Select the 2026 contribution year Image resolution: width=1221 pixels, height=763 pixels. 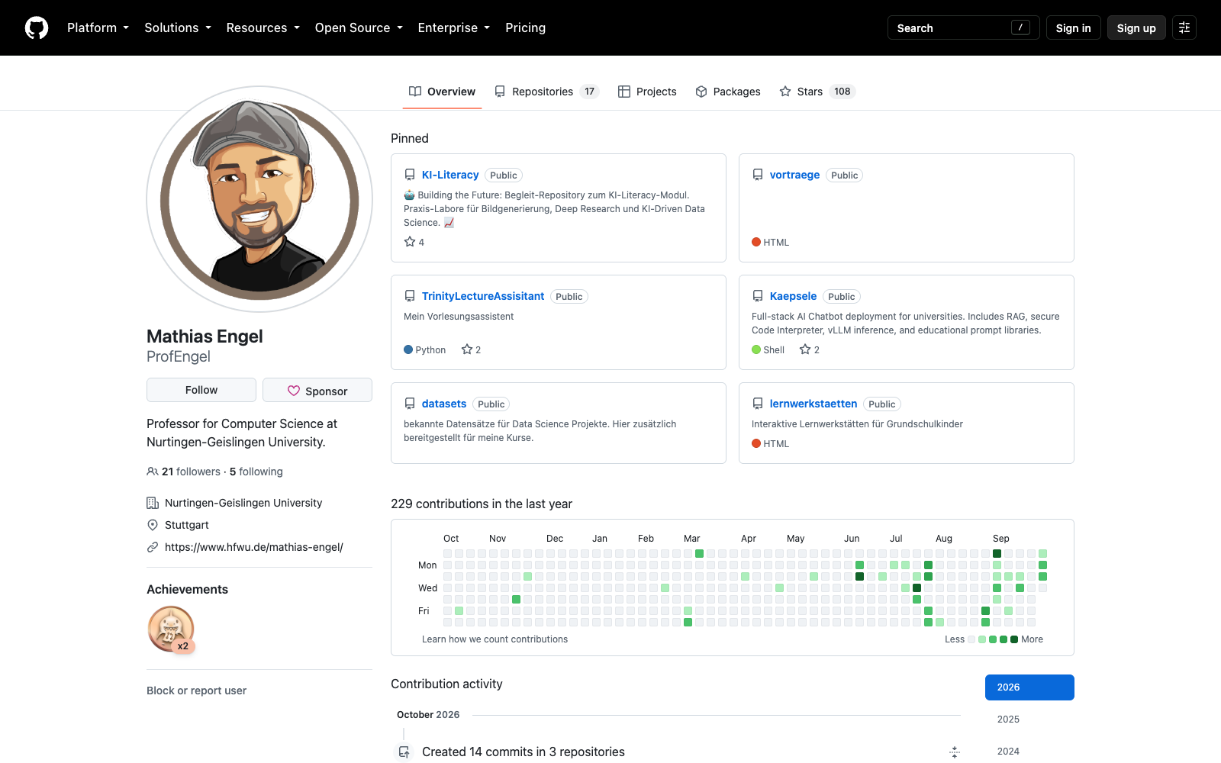[x=1029, y=687]
